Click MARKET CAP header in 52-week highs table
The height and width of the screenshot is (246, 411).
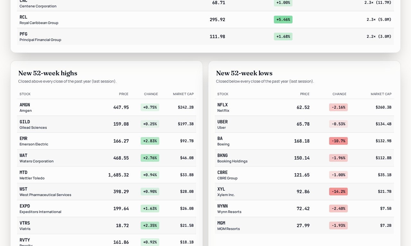[183, 94]
